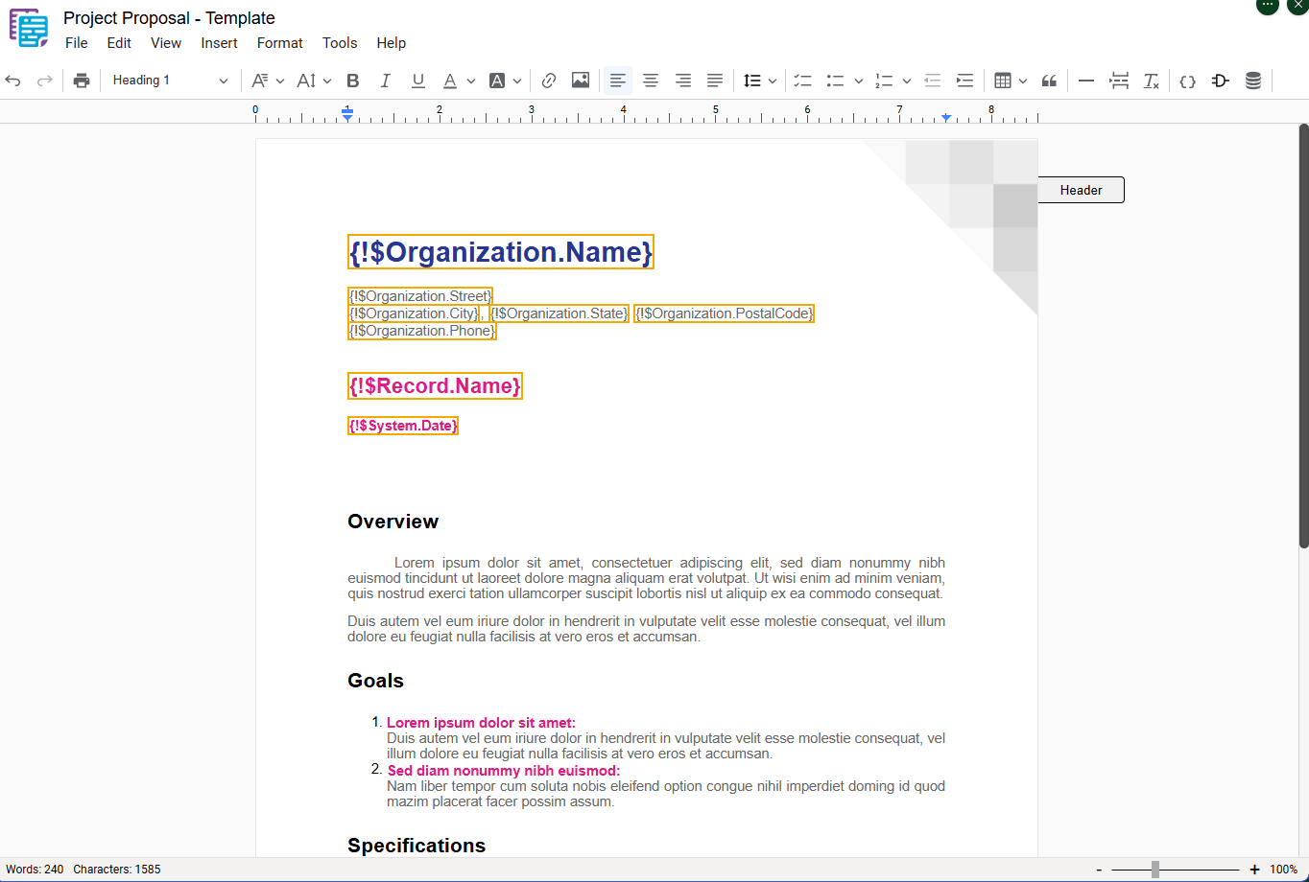Open the database data source icon
Screen dimensions: 1309x882
click(x=1253, y=81)
